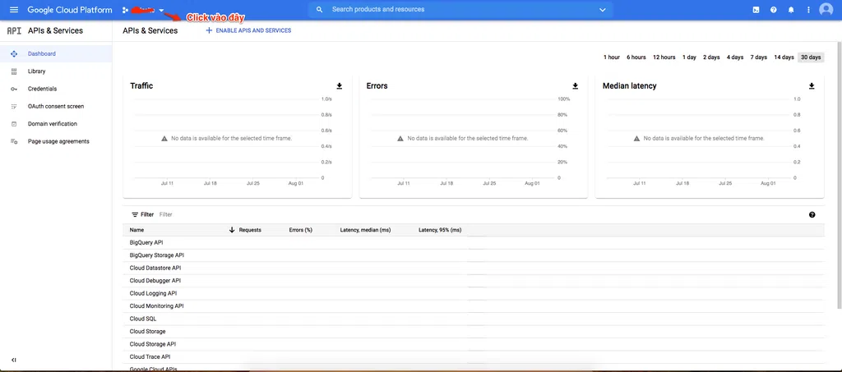Activate Cloud Shell icon

pyautogui.click(x=756, y=10)
